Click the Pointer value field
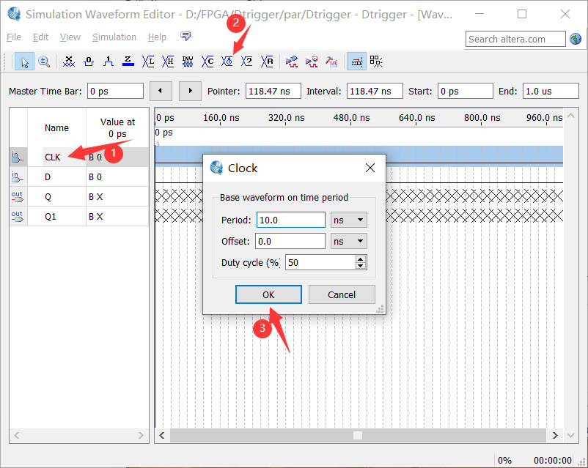 [x=273, y=91]
